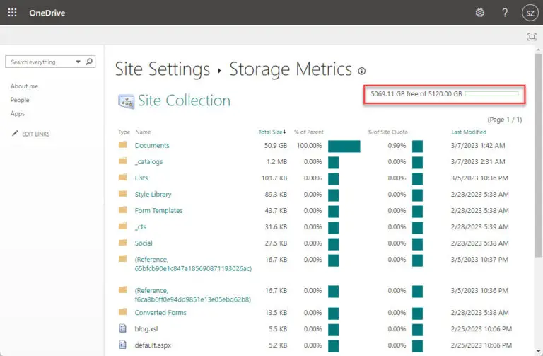Expand the search scope dropdown arrow
543x356 pixels.
pyautogui.click(x=78, y=62)
